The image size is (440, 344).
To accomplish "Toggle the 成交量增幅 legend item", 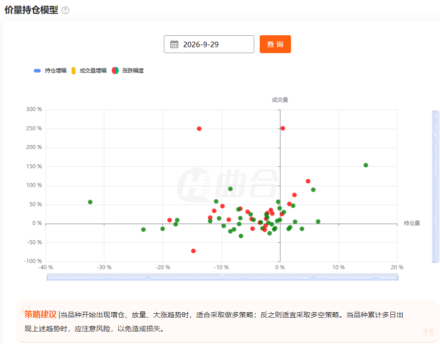I will tap(89, 70).
